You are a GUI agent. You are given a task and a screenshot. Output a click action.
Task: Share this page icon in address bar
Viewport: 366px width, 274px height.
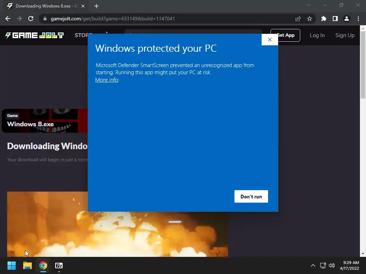click(298, 19)
